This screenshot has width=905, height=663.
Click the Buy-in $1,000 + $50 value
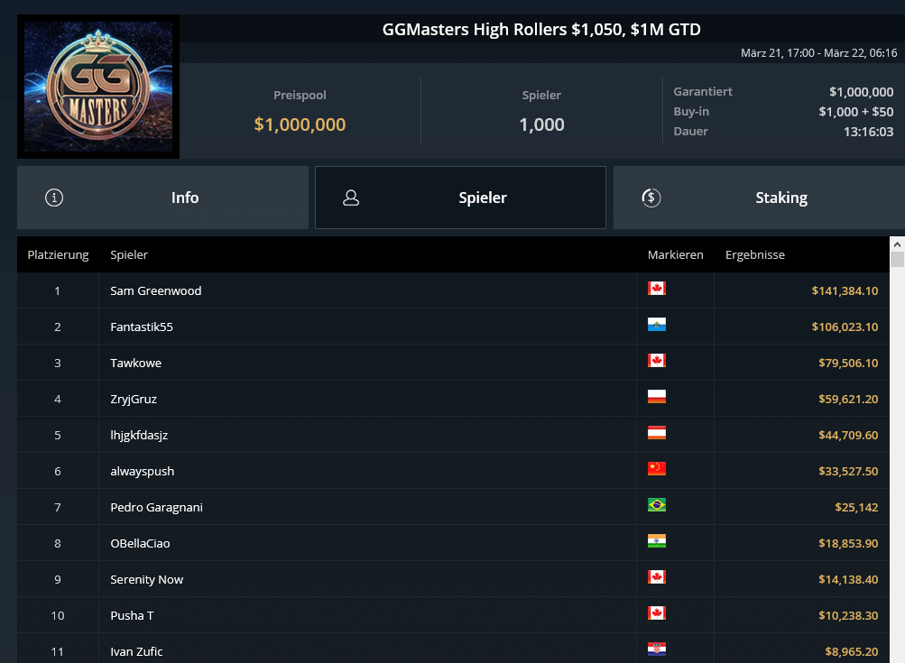tap(856, 111)
